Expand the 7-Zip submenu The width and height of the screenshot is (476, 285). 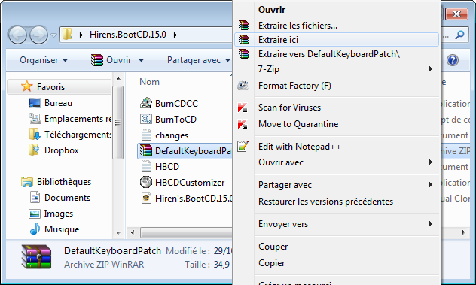(431, 69)
